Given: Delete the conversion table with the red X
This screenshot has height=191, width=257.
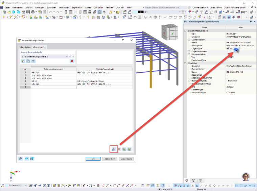Looking at the screenshot, I should coord(72,61).
